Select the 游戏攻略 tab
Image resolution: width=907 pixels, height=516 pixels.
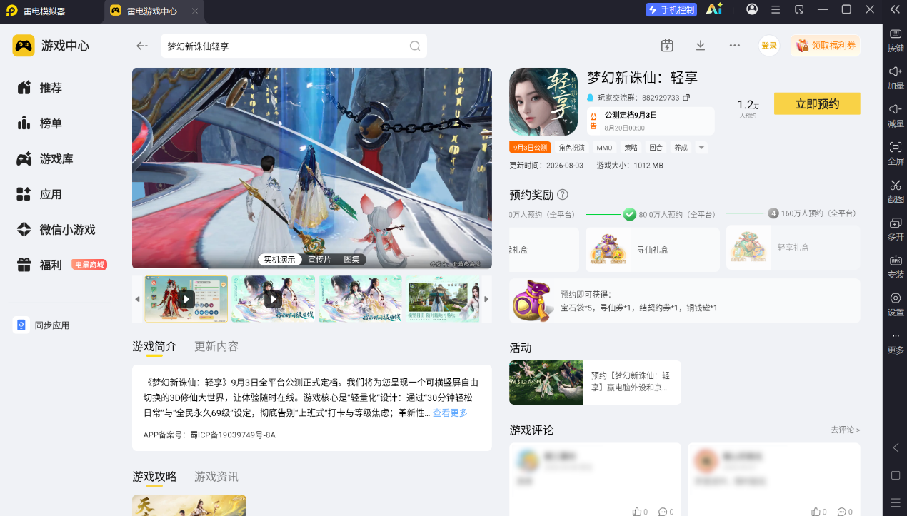point(154,476)
